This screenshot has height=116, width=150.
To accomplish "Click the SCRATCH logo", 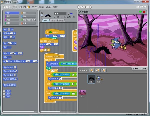I will pos(10,7).
